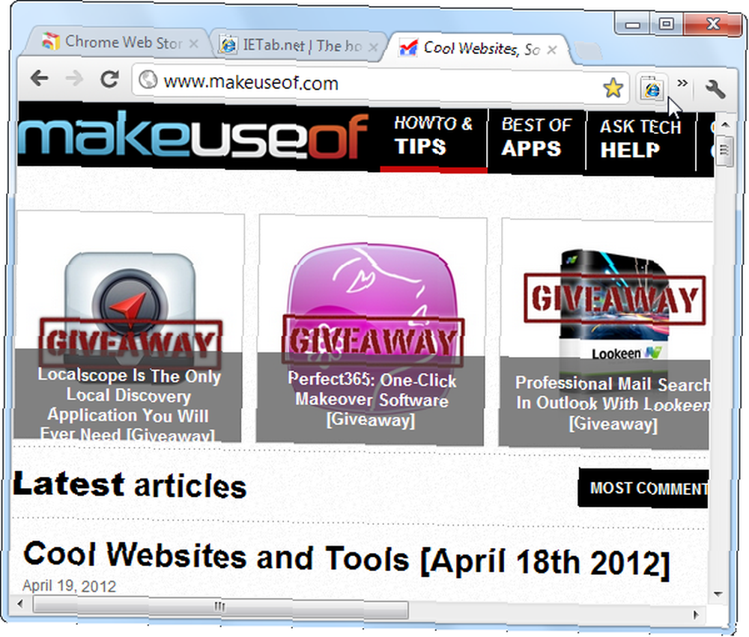Screen dimensions: 749x637
Task: Open the IE Tab extension icon
Action: [652, 88]
